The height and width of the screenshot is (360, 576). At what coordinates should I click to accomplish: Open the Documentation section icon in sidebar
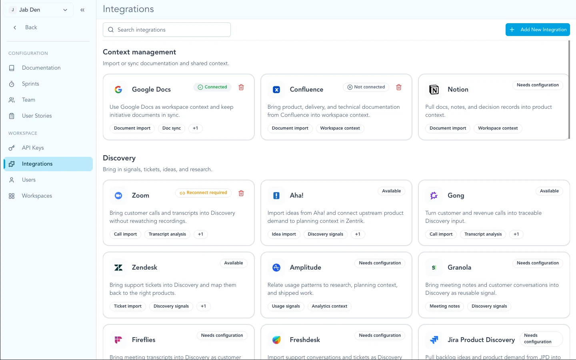[x=12, y=68]
